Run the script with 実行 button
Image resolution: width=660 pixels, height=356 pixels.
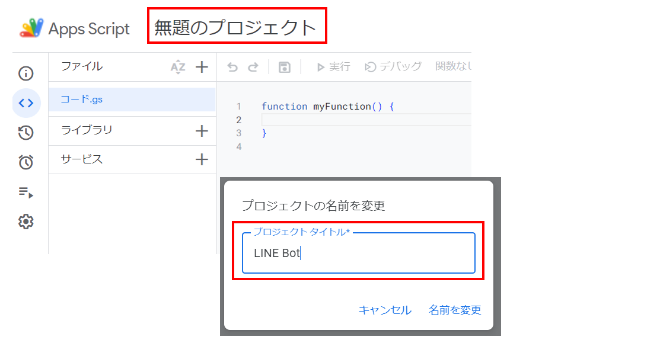coord(333,67)
